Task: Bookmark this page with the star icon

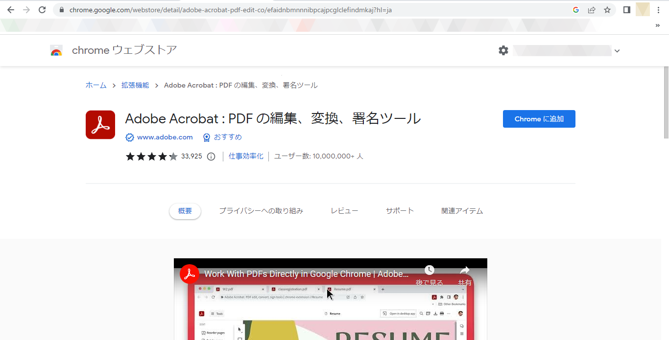Action: (x=607, y=10)
